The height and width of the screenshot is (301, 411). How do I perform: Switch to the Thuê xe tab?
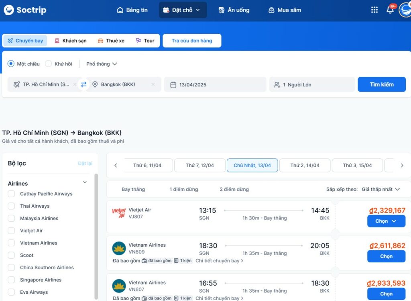(111, 41)
